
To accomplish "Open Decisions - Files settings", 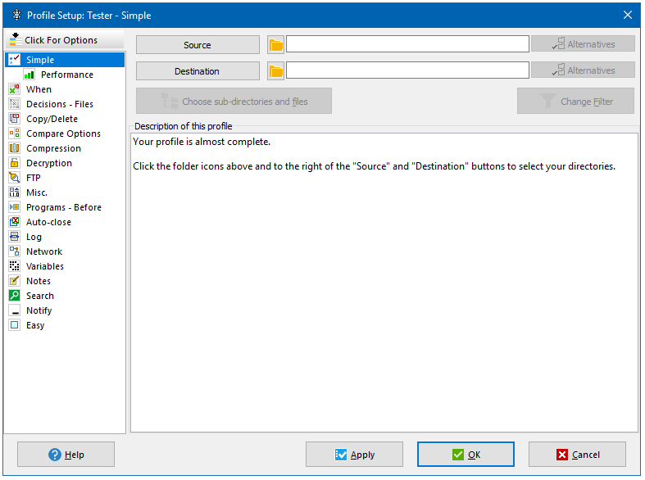I will [60, 104].
